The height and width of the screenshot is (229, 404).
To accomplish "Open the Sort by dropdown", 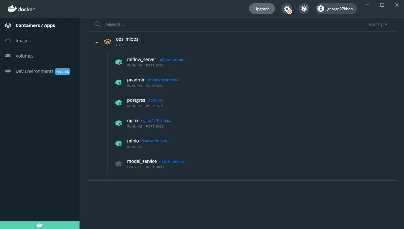I will 378,24.
